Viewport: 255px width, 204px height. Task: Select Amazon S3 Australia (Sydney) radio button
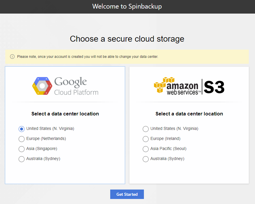(x=146, y=159)
